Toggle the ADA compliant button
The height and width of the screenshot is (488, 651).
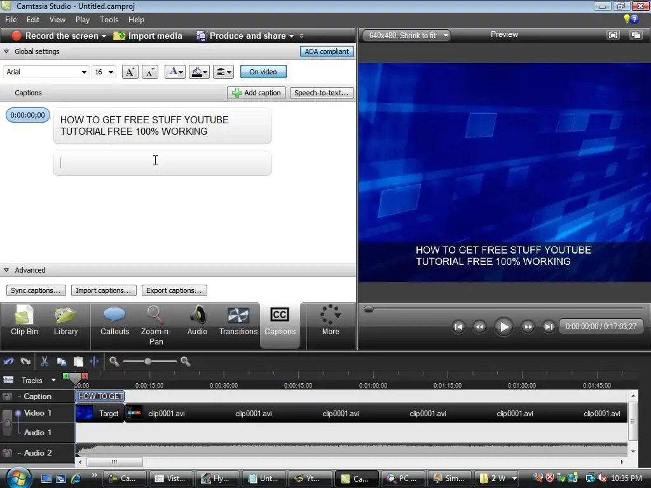pyautogui.click(x=327, y=51)
